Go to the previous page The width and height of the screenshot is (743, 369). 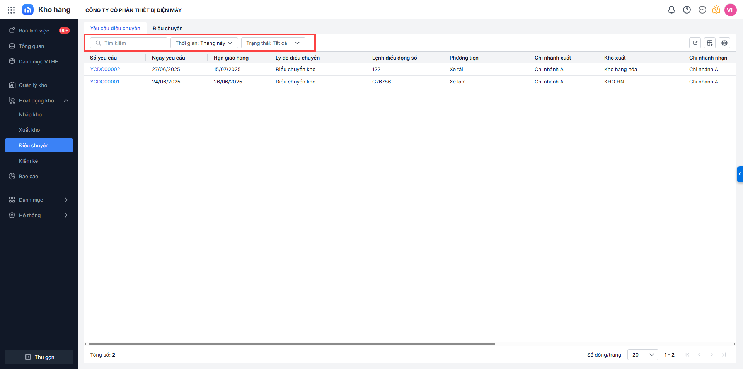pyautogui.click(x=699, y=355)
